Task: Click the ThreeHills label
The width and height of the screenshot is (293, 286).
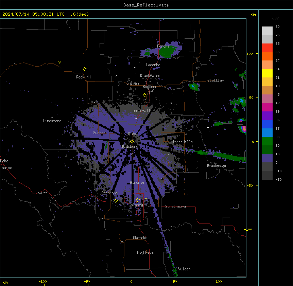Action: tap(183, 142)
